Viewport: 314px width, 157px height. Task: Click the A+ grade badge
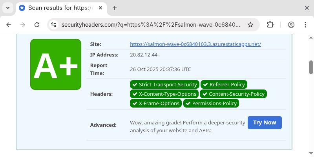pos(55,64)
